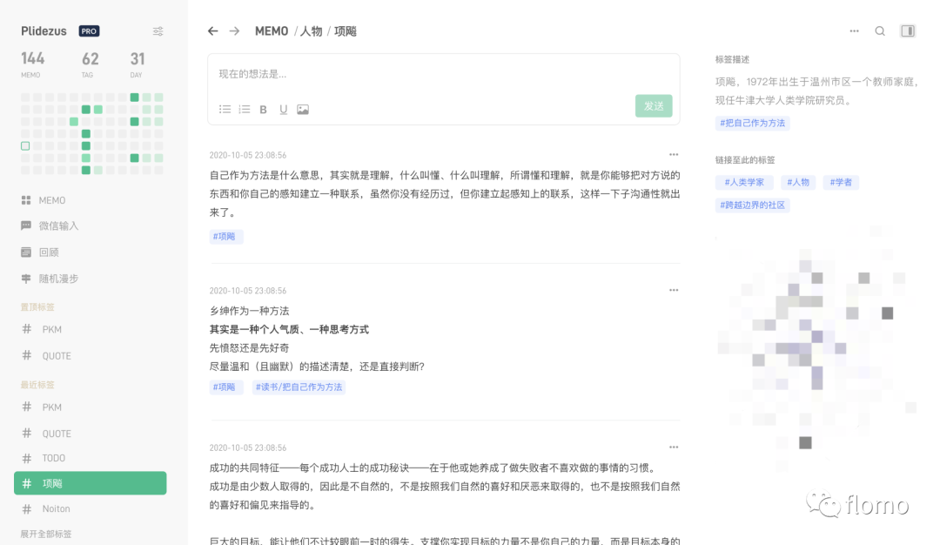Select the outlined heatmap cell
Viewport: 940px width, 545px height.
[25, 145]
